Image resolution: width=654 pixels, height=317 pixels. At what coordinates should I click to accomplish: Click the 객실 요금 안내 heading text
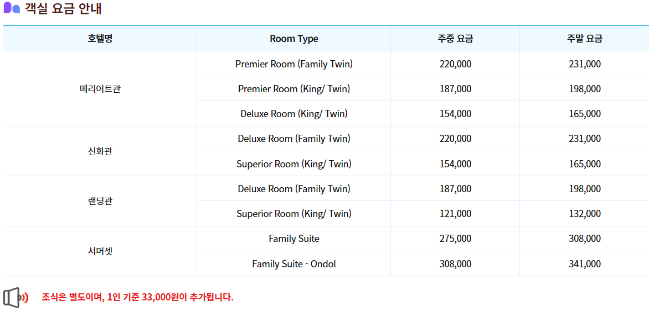point(63,8)
